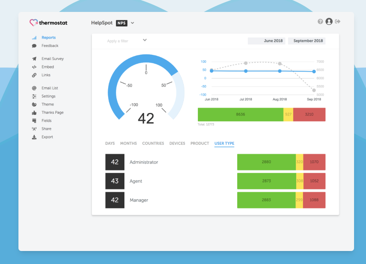Click the Reports bar chart icon
Viewport: 366px width, 264px height.
[x=34, y=38]
